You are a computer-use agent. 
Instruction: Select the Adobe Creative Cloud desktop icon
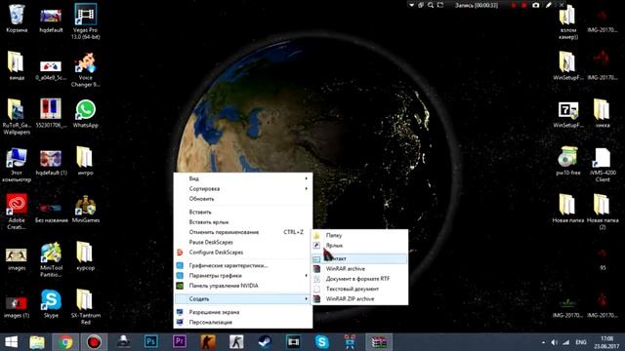click(x=17, y=212)
